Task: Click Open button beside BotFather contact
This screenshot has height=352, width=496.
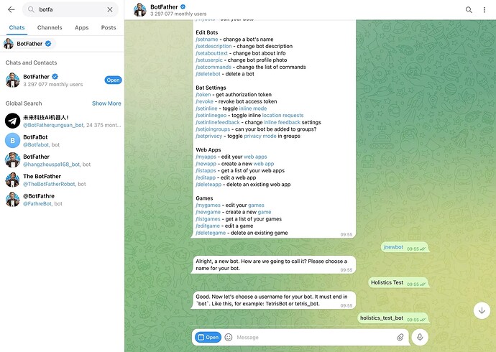Action: [113, 80]
